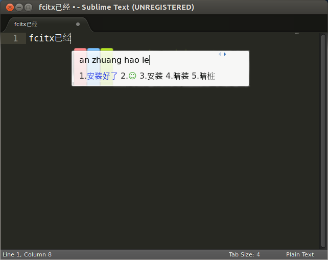
Task: Click line number 1 in gutter
Action: click(15, 38)
